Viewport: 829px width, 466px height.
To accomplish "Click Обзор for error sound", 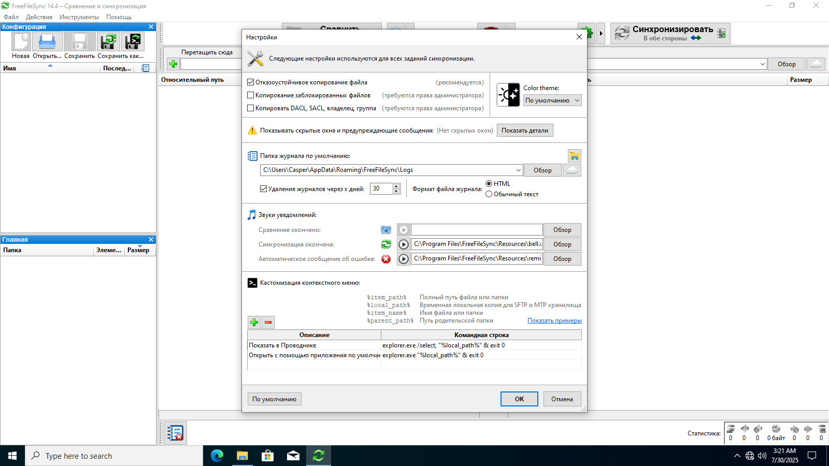I will [x=562, y=259].
